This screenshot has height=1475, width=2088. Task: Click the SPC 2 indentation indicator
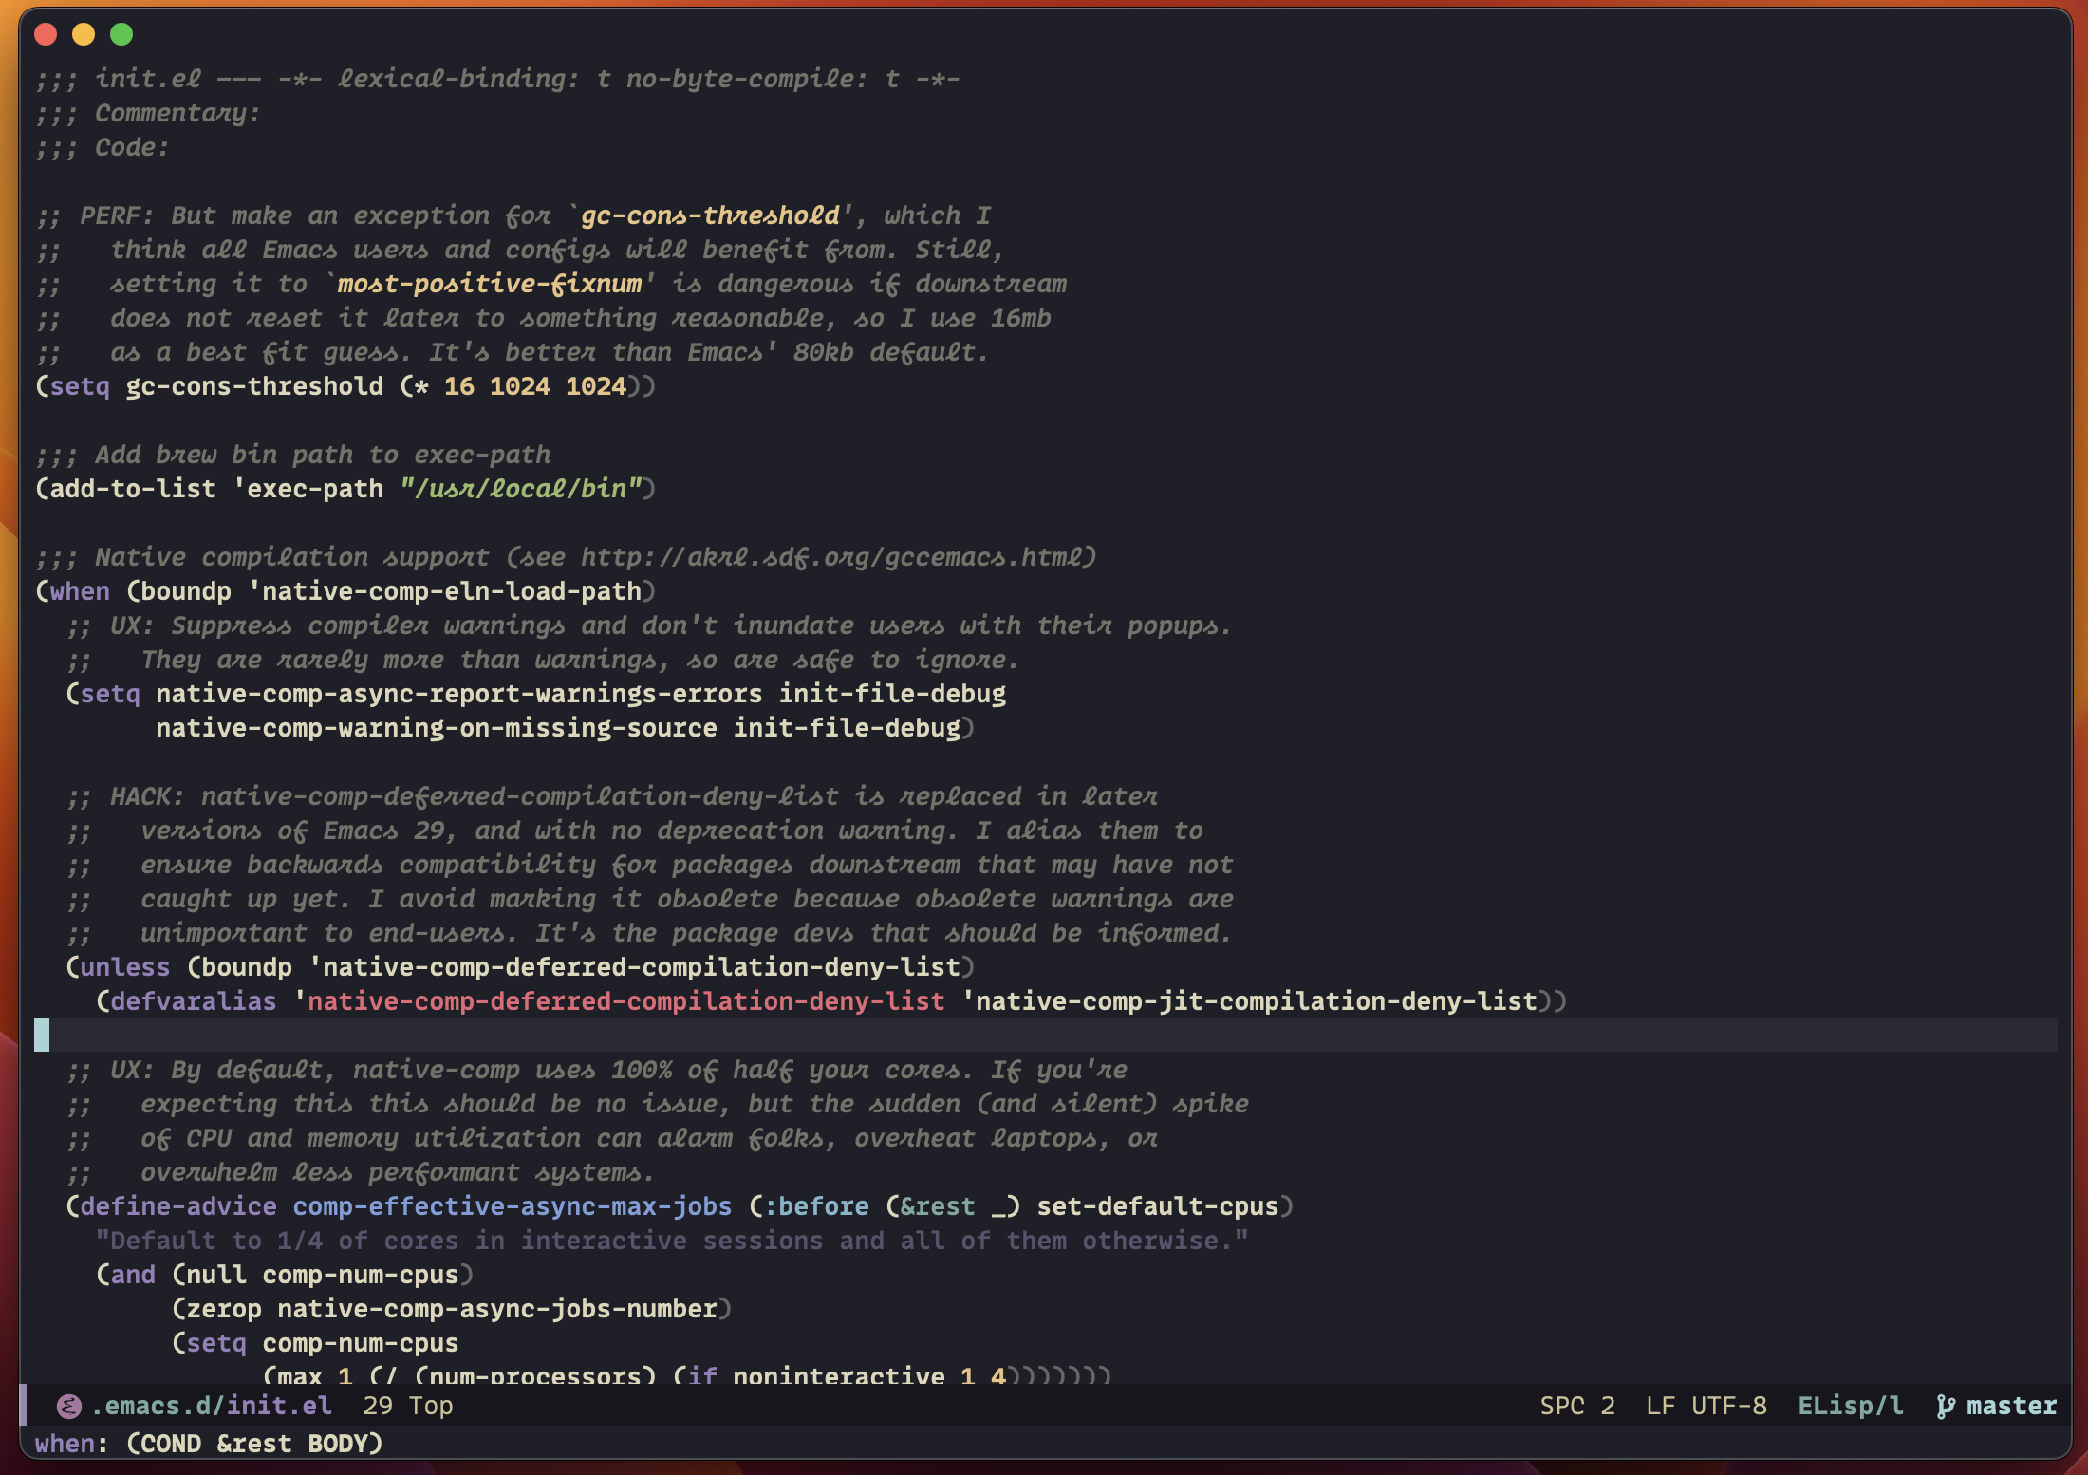click(1577, 1406)
